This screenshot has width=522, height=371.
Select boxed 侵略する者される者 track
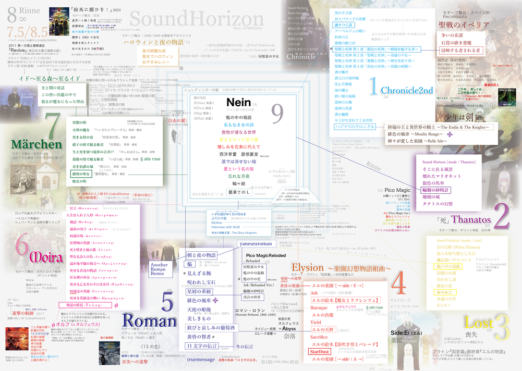[460, 50]
